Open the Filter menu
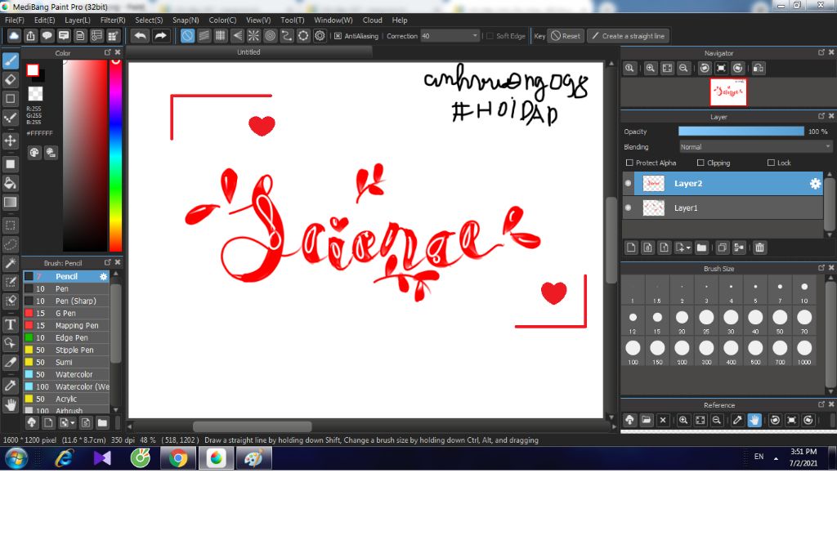Image resolution: width=837 pixels, height=540 pixels. pyautogui.click(x=113, y=20)
